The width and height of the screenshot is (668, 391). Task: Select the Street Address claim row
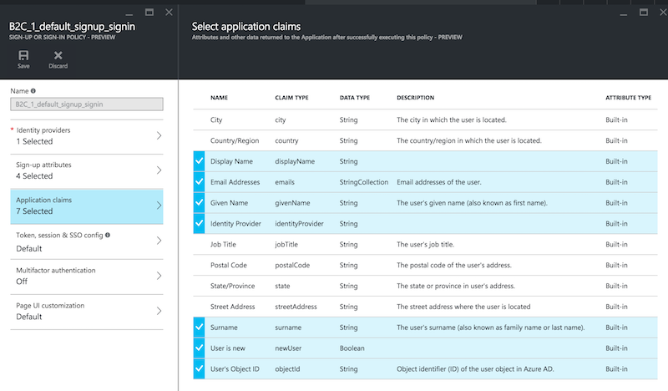tap(425, 307)
